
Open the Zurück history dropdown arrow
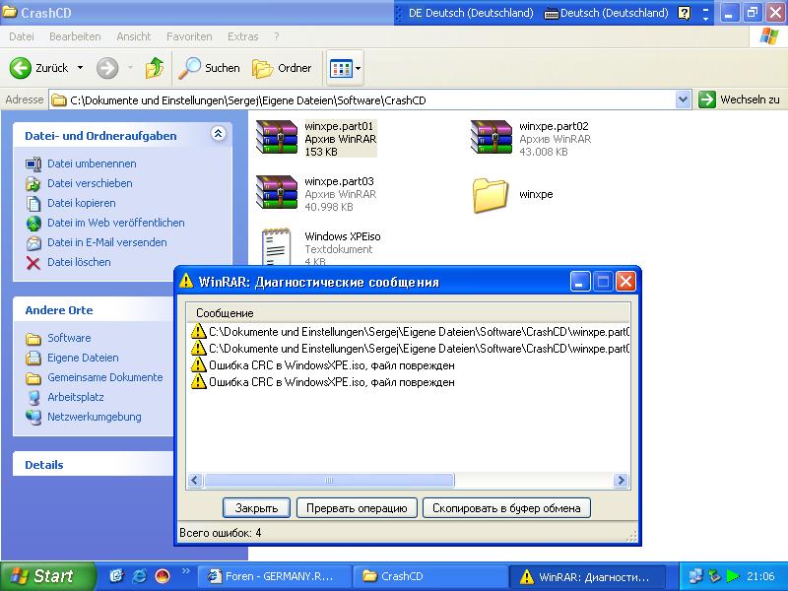(x=80, y=67)
